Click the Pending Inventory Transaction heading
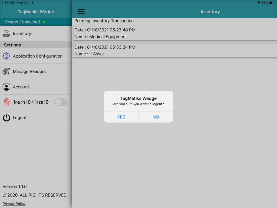Viewport: 277px width, 208px height. [104, 21]
